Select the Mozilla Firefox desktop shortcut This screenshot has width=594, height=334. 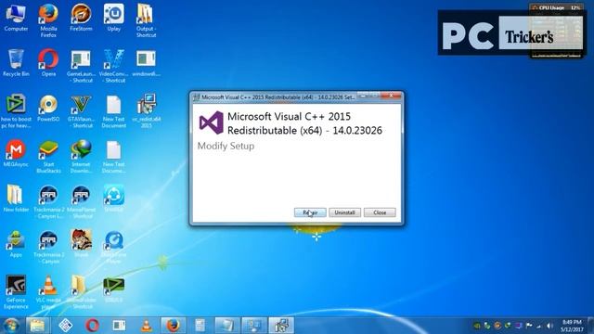coord(48,20)
